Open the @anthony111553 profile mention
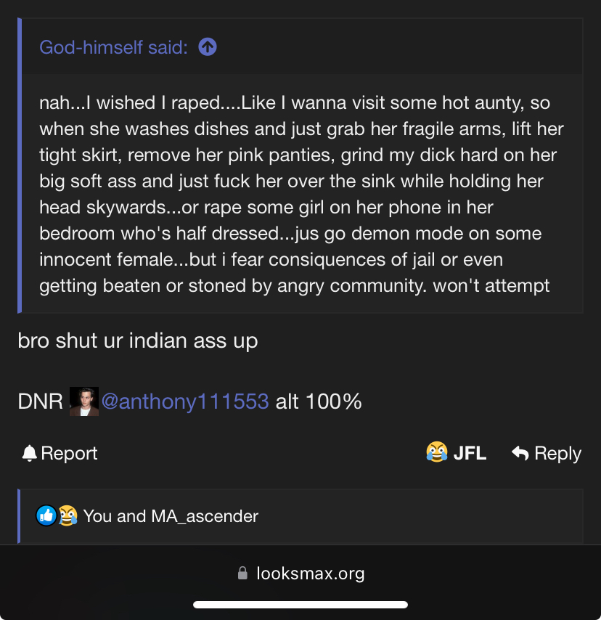This screenshot has width=601, height=620. click(x=185, y=401)
